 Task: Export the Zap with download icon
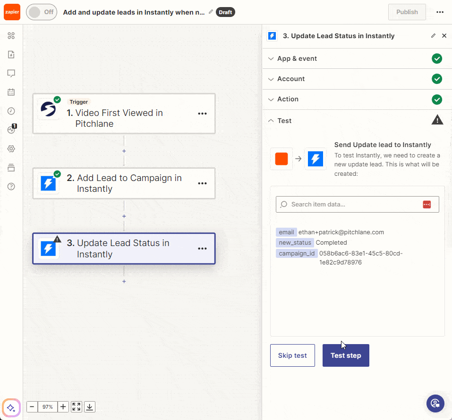coord(90,407)
